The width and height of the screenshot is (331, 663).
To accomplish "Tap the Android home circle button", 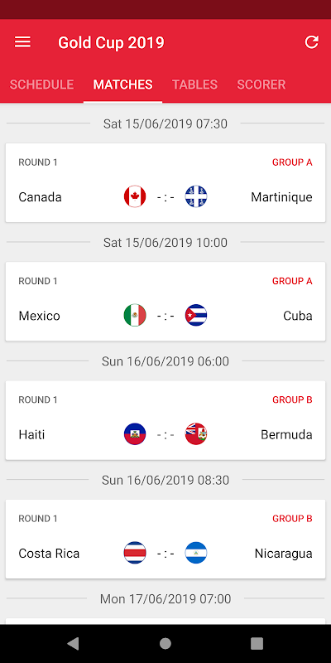I will 165,644.
